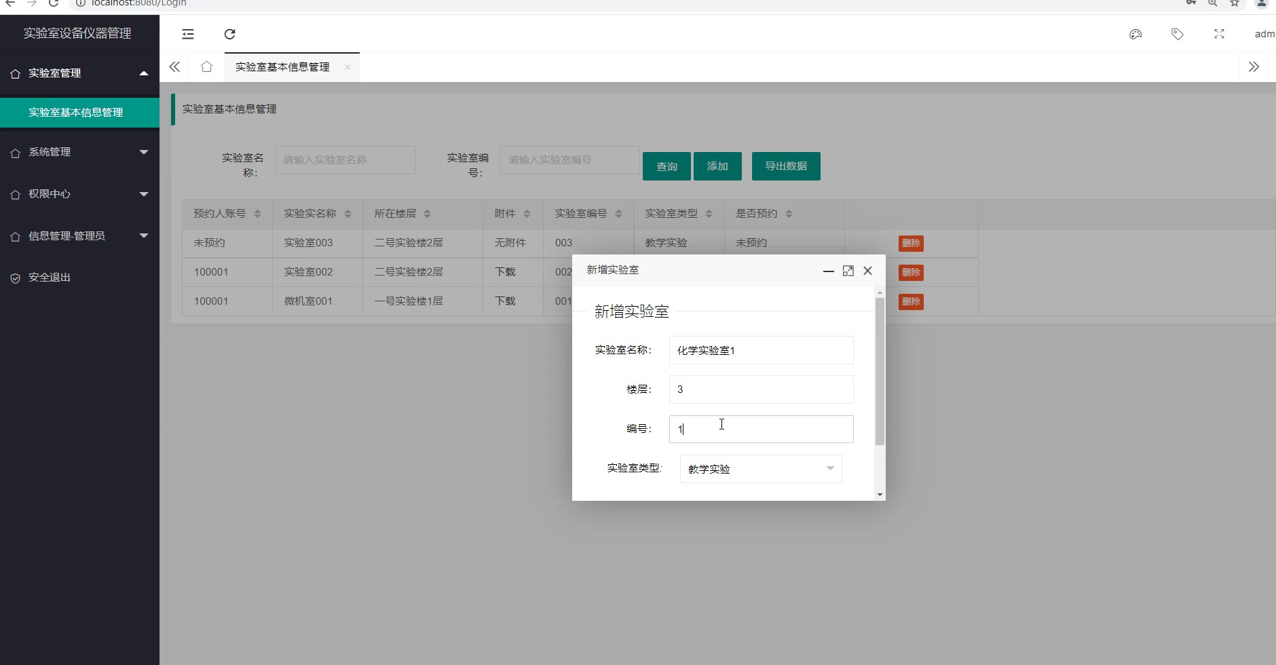Sort by 是否预约 column
The image size is (1276, 665).
[789, 214]
